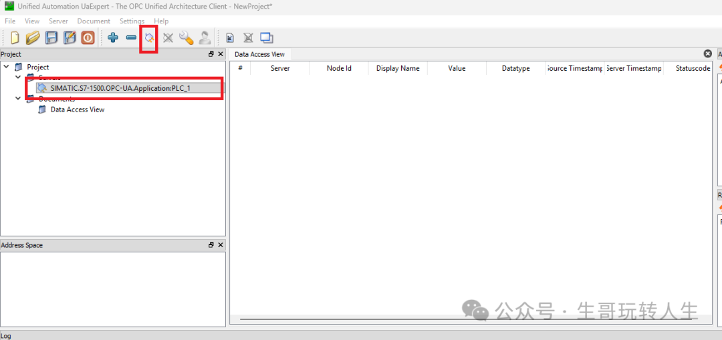Viewport: 722px width, 340px height.
Task: Sort by the Statuscode column header
Action: click(x=688, y=68)
